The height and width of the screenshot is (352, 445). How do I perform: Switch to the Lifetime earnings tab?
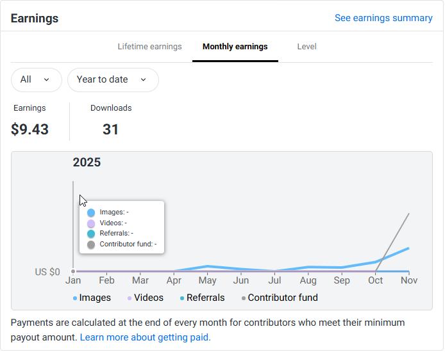point(149,47)
